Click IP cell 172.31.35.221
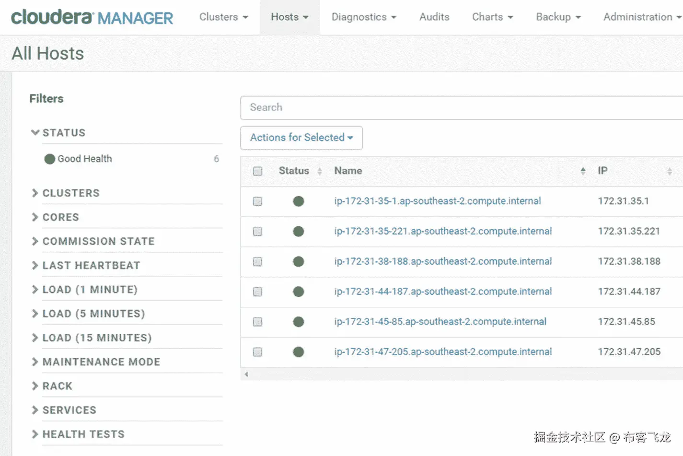 click(629, 232)
